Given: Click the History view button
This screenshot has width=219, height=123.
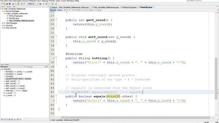Looking at the screenshot, I should tap(60, 10).
